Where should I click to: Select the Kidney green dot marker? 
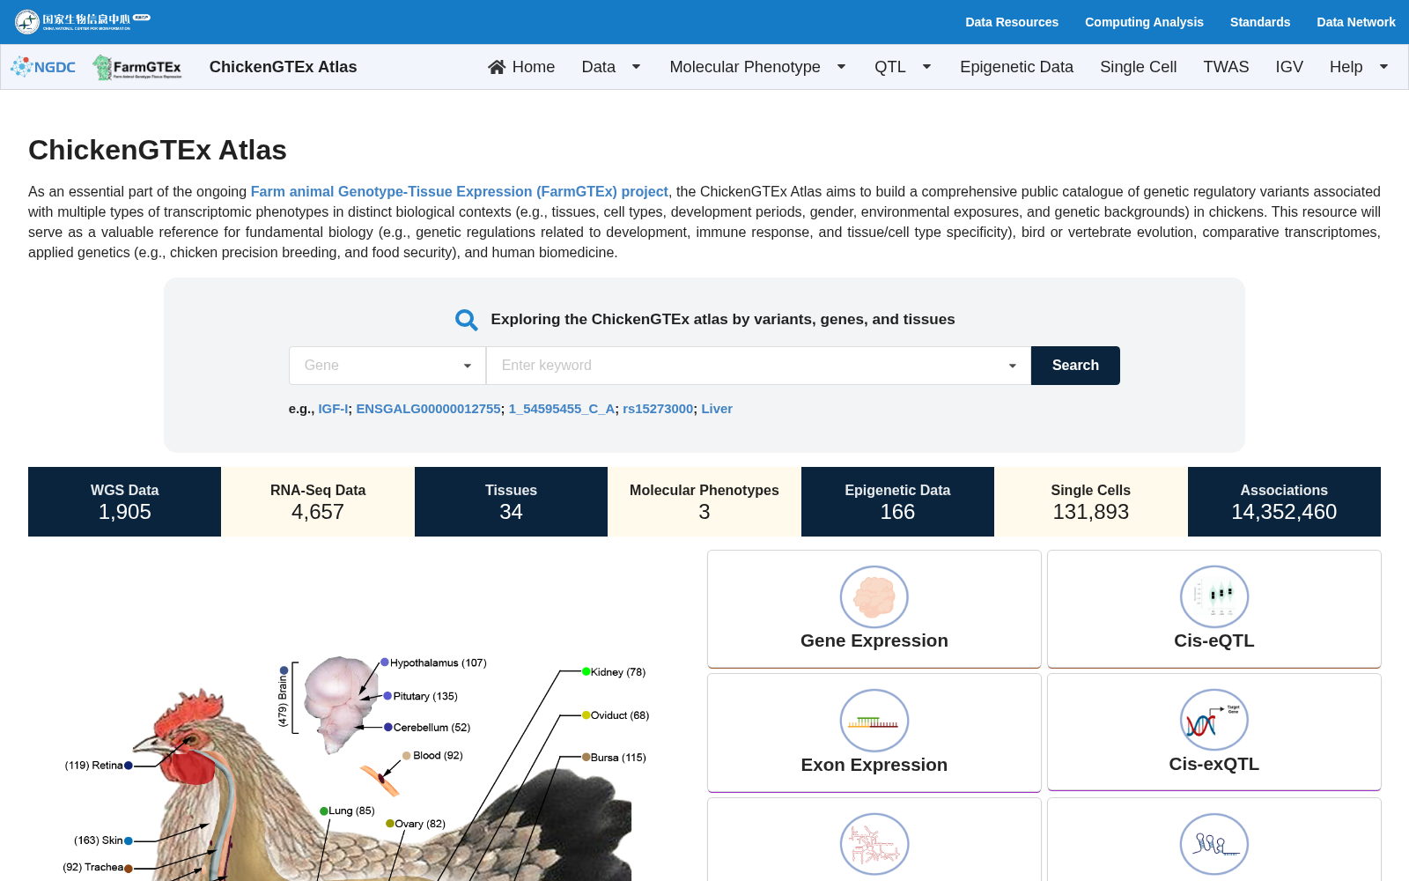click(586, 671)
